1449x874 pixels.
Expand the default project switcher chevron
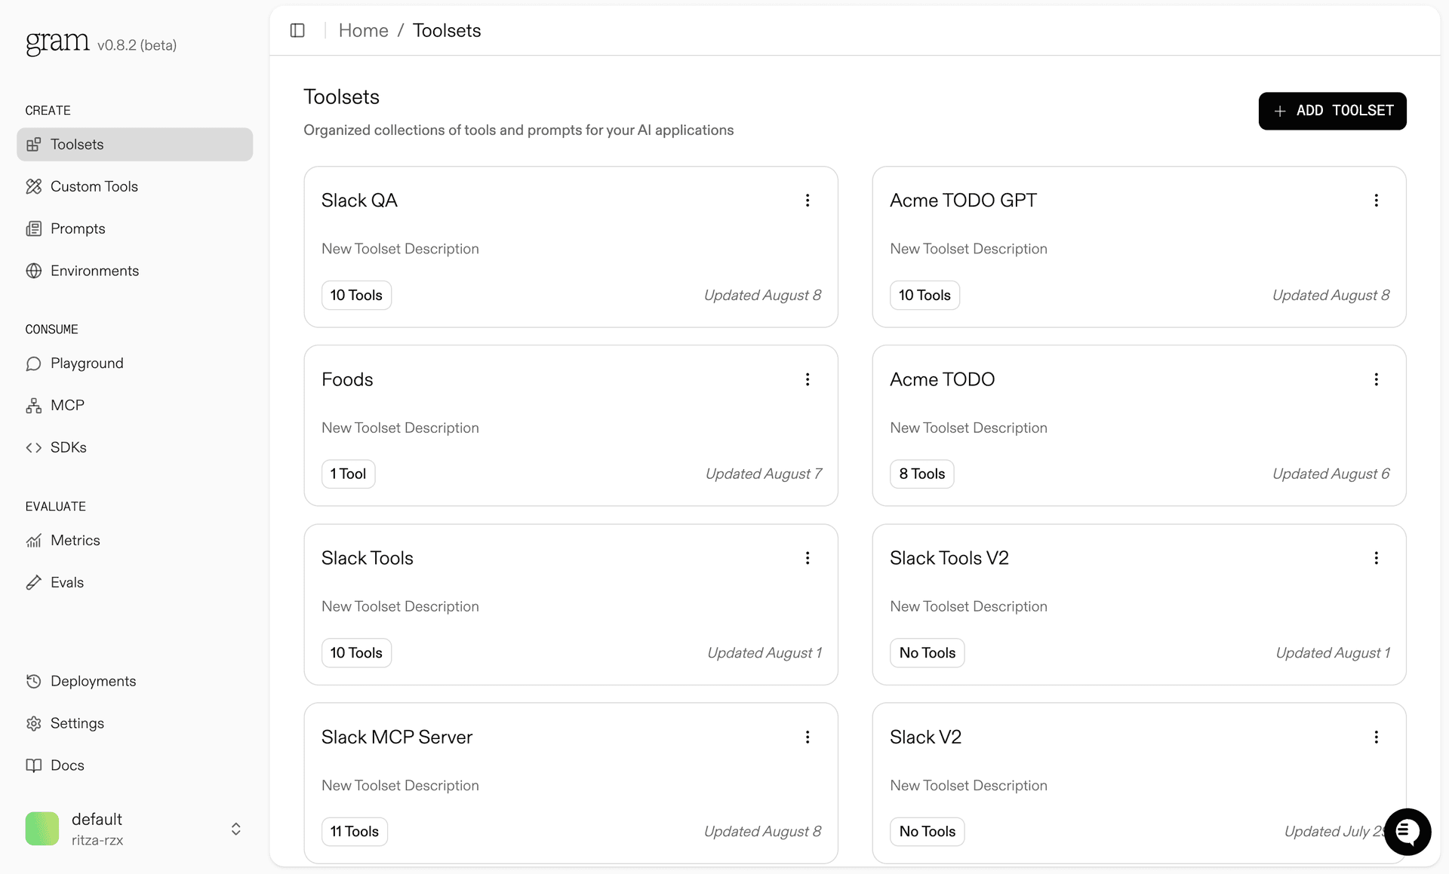(x=235, y=829)
